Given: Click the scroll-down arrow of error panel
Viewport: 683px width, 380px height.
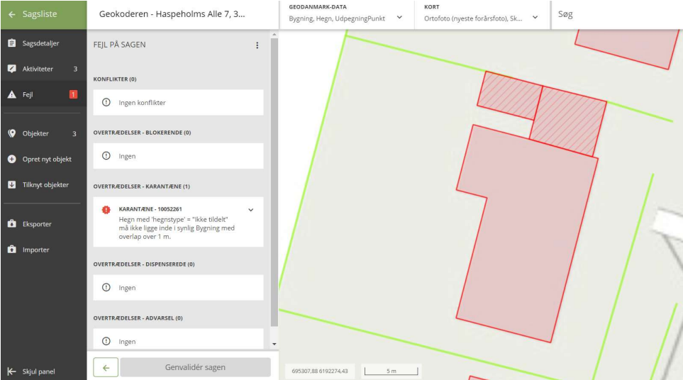Looking at the screenshot, I should 274,344.
